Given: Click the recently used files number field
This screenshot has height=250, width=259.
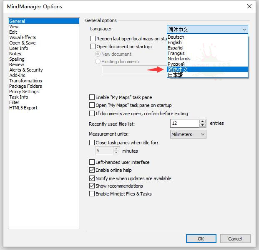Looking at the screenshot, I should [x=184, y=124].
